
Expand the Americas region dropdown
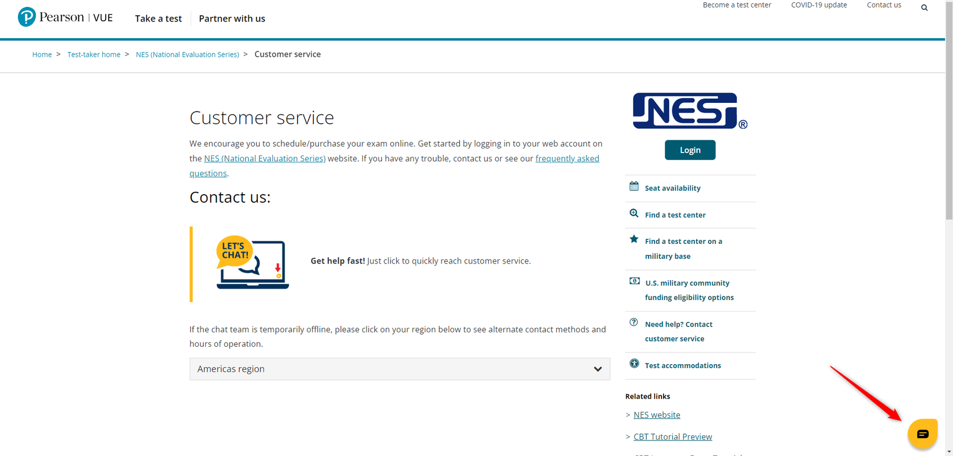click(400, 369)
